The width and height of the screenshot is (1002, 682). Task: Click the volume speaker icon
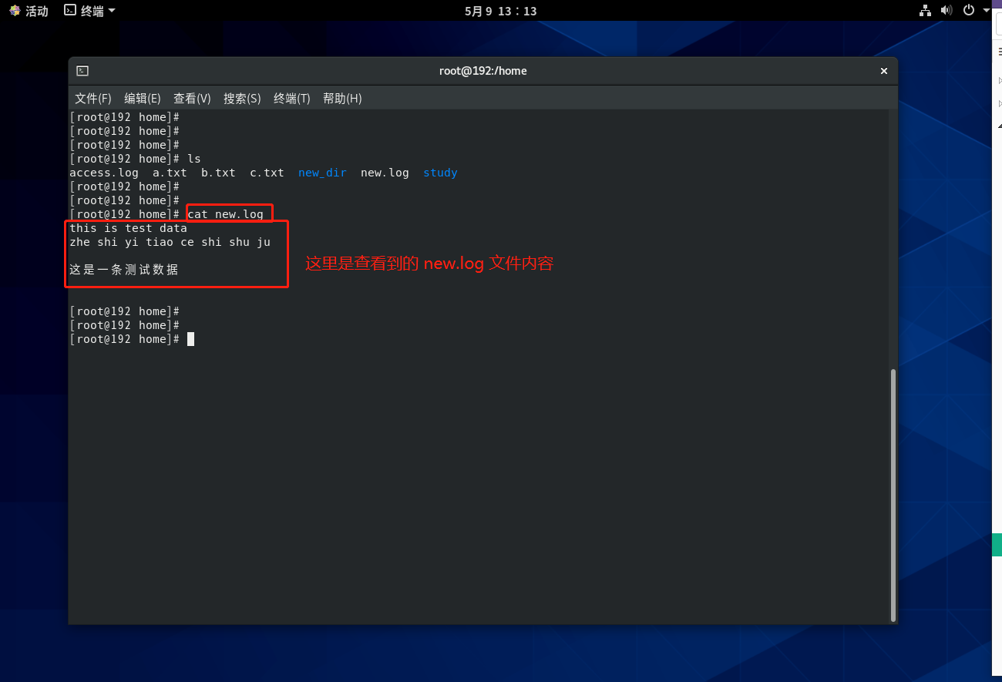(x=947, y=11)
